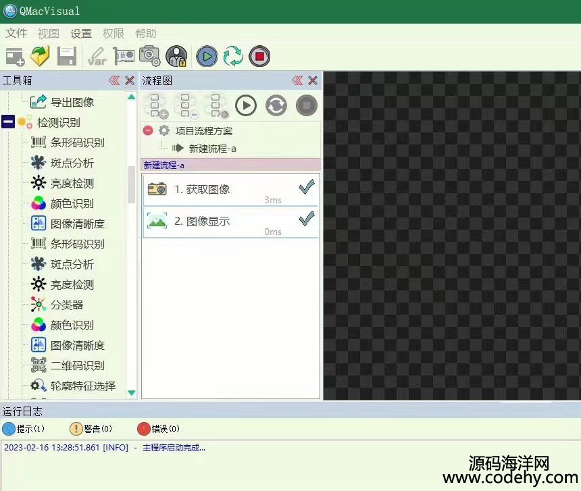
Task: Click main toolbar red stop button
Action: (x=259, y=57)
